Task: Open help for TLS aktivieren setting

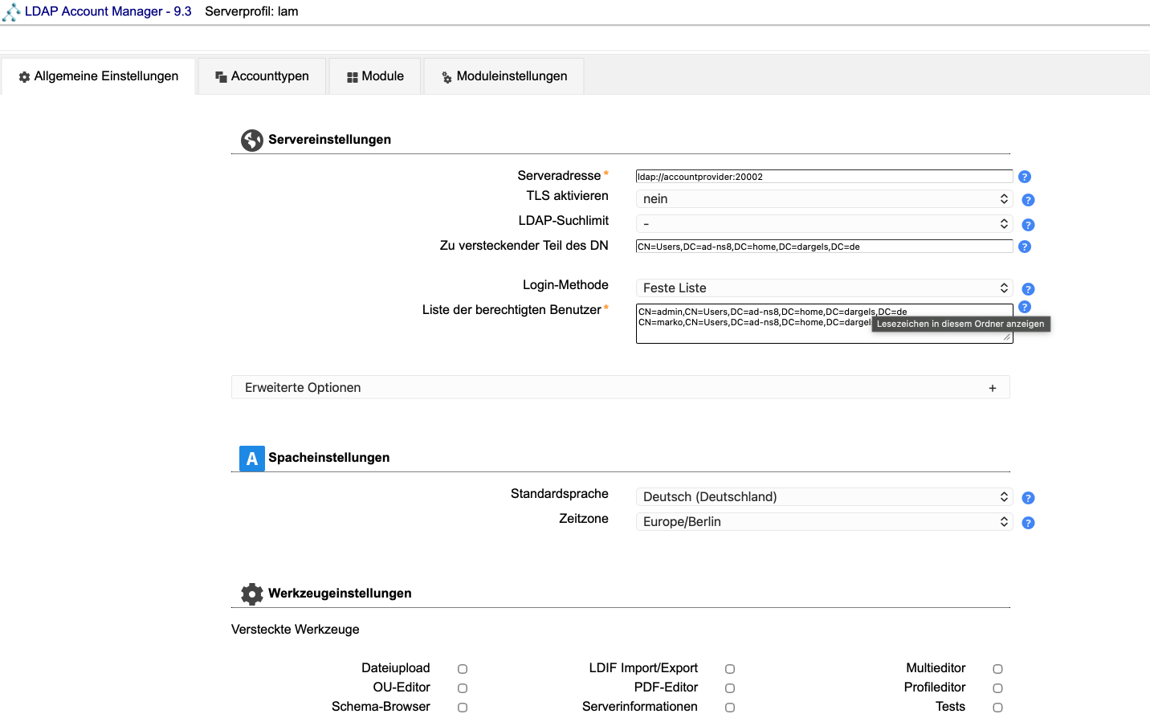Action: point(1027,200)
